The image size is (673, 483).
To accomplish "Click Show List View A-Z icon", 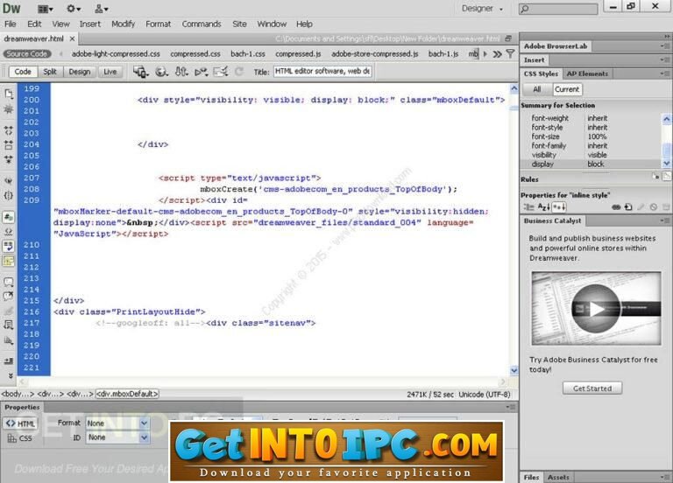I will [x=543, y=207].
